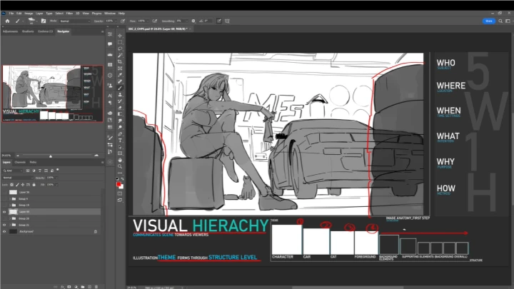The width and height of the screenshot is (514, 289).
Task: Show Group 19 visibility
Action: tap(4, 205)
